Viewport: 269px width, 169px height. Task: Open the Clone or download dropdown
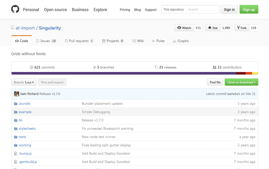[241, 82]
